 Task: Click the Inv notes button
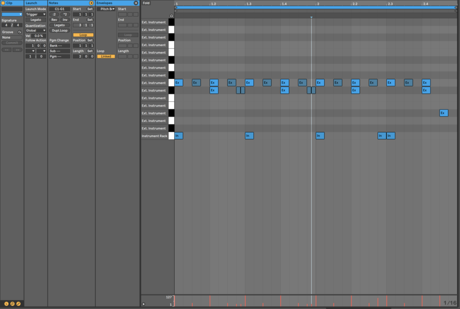click(65, 20)
